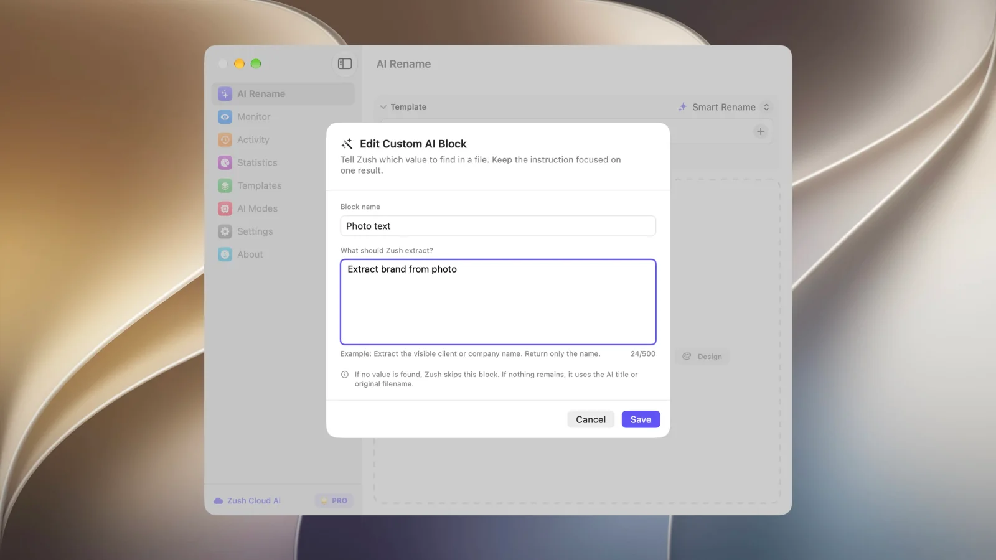Click the info icon beside skip note
Viewport: 996px width, 560px height.
(345, 375)
